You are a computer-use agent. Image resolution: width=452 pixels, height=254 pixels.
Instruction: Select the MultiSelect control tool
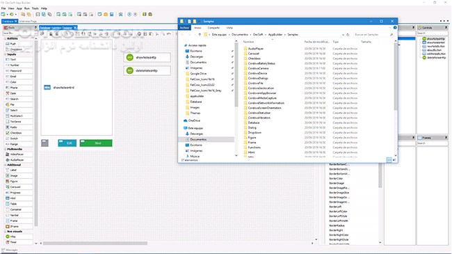[x=19, y=116]
